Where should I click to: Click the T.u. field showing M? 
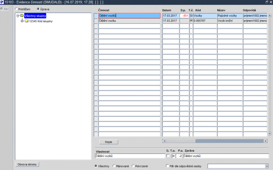pos(173,156)
